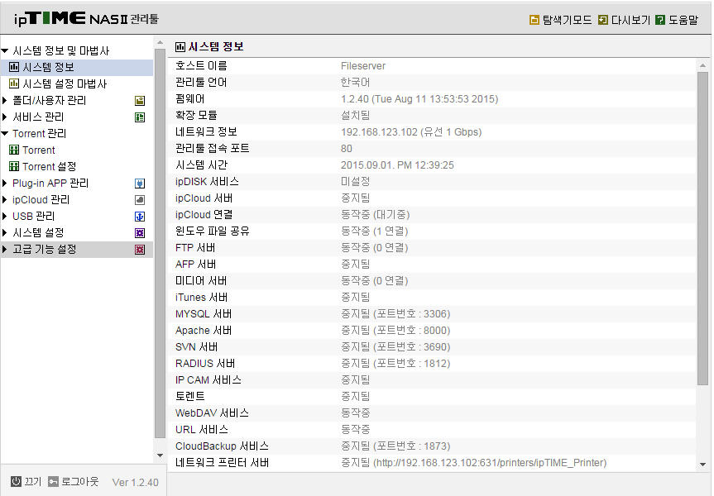Expand the 고급 기능 설정 arrow
This screenshot has height=496, width=714.
pos(5,250)
